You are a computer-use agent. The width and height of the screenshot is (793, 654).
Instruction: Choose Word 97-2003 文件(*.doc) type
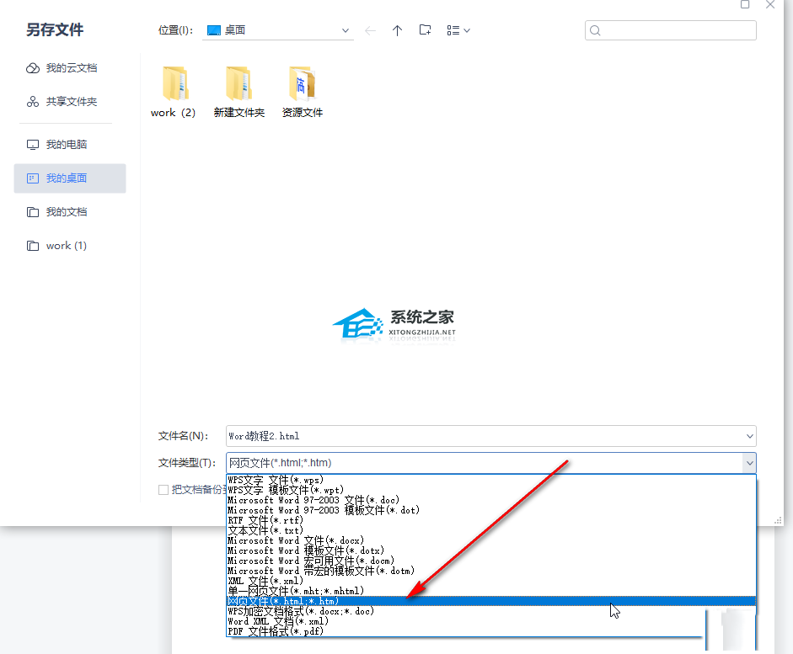coord(491,500)
